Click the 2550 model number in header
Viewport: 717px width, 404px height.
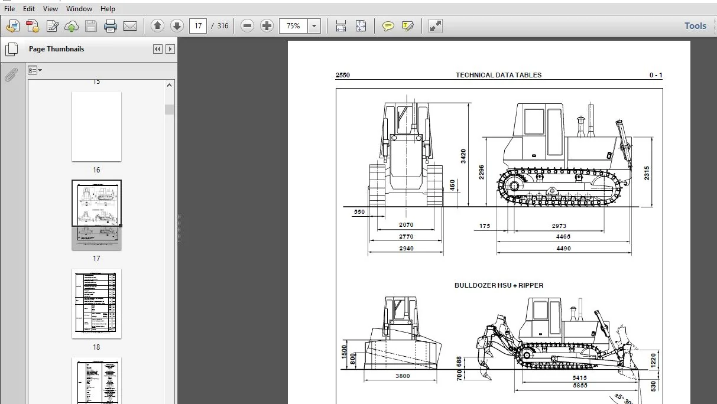[343, 75]
